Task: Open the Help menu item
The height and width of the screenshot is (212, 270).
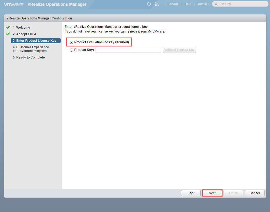Action: (188, 4)
